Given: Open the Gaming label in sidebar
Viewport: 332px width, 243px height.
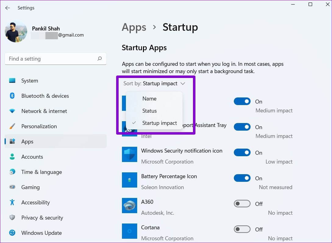Looking at the screenshot, I should (x=30, y=187).
